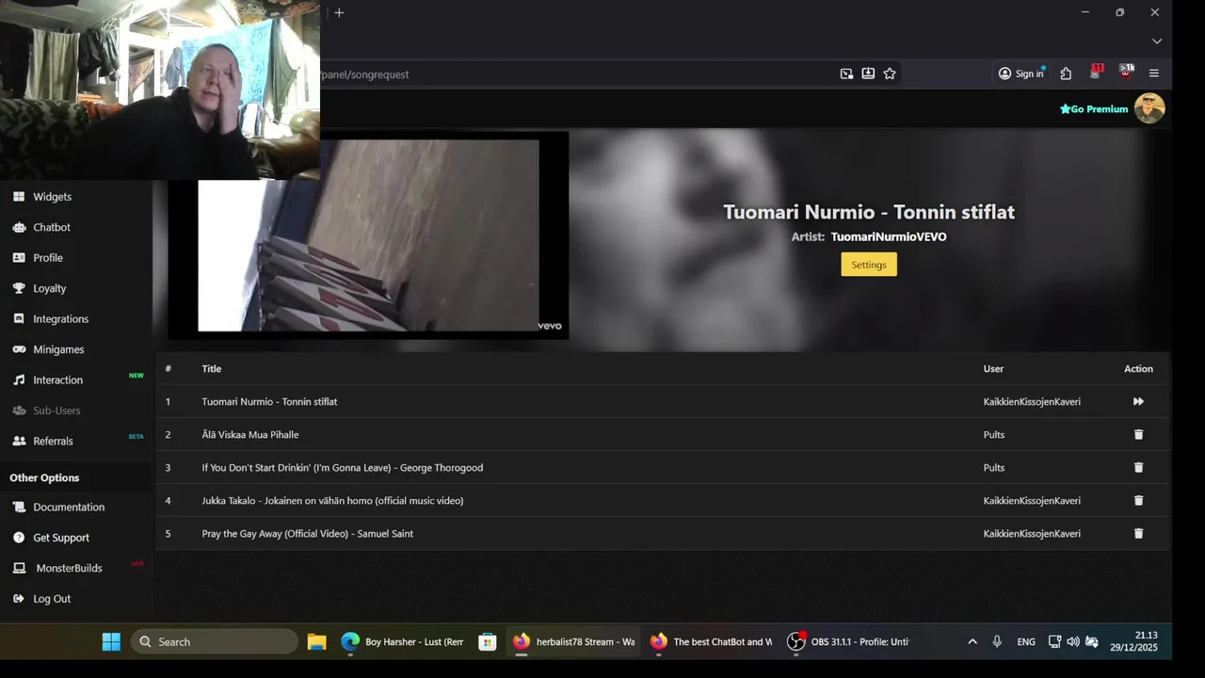Image resolution: width=1205 pixels, height=678 pixels.
Task: Click the Documentation book icon
Action: coord(19,507)
